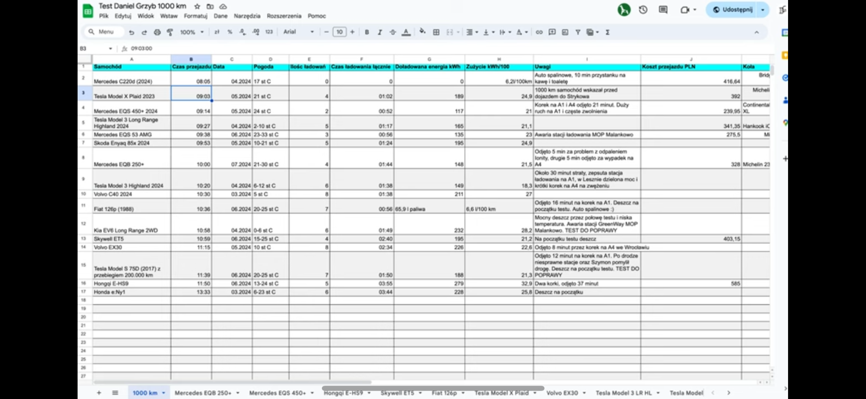This screenshot has height=399, width=866.
Task: Format as currency button
Action: click(217, 32)
